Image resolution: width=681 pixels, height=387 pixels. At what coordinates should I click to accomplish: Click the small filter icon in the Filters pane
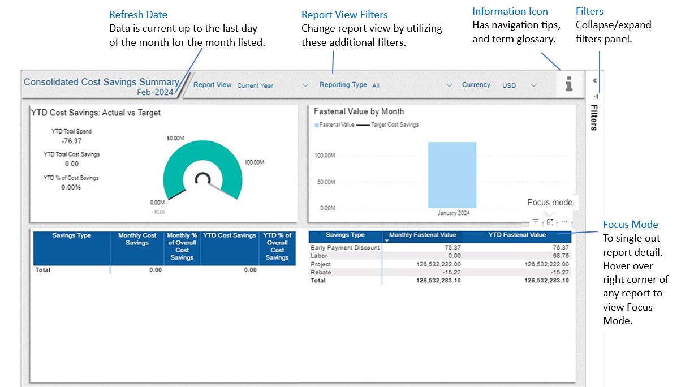pos(595,96)
